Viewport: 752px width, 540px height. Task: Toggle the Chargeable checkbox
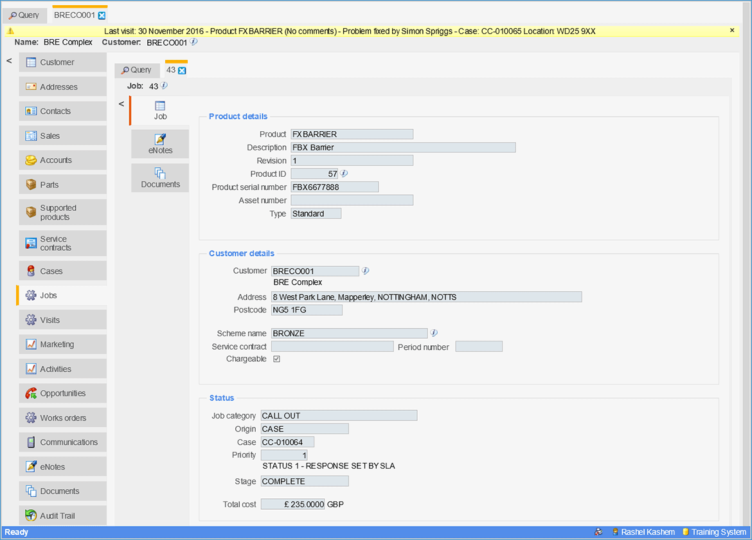(277, 359)
